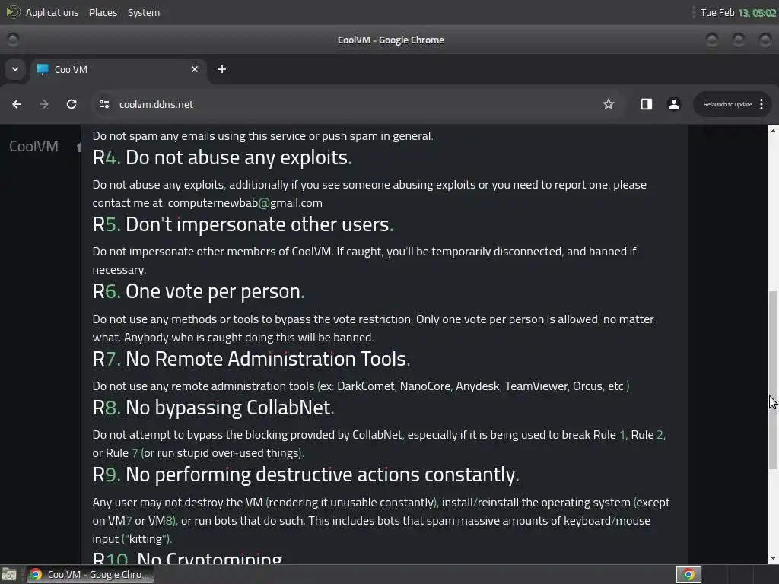Click the browser back arrow
The height and width of the screenshot is (584, 779).
point(17,104)
